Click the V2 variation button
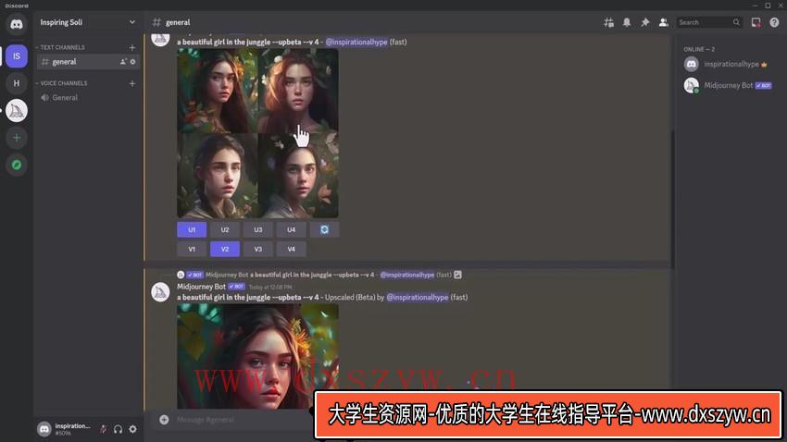Viewport: 787px width, 442px height. (x=225, y=249)
